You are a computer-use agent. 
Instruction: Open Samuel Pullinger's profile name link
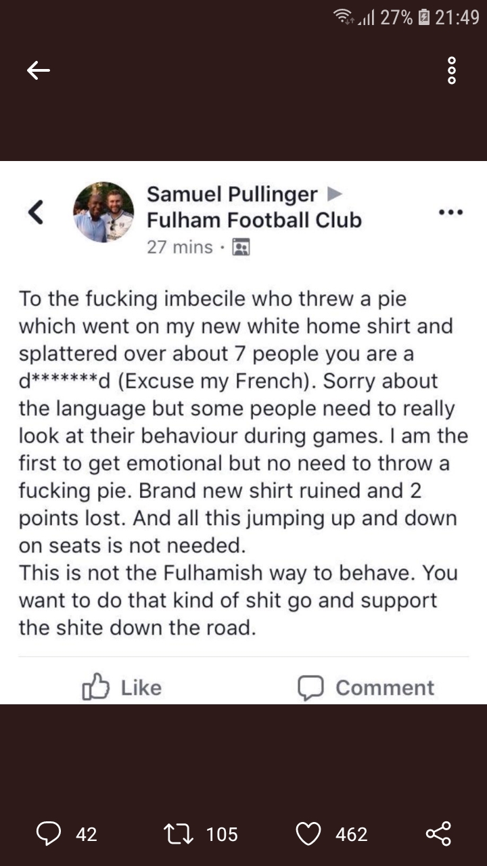pos(232,195)
